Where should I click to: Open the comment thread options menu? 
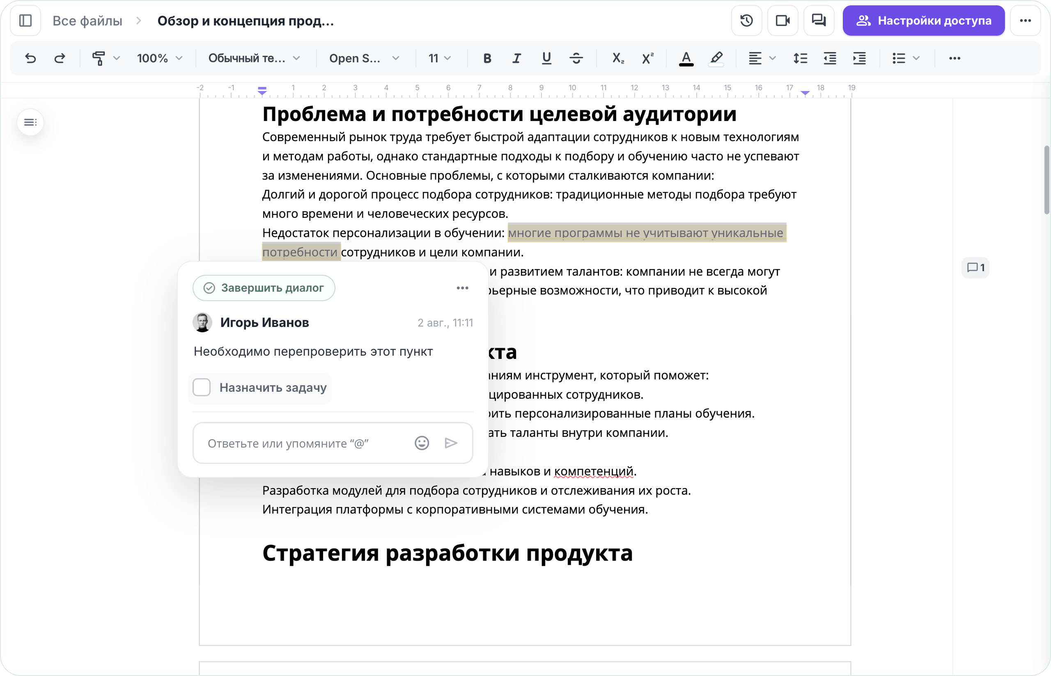pyautogui.click(x=462, y=288)
